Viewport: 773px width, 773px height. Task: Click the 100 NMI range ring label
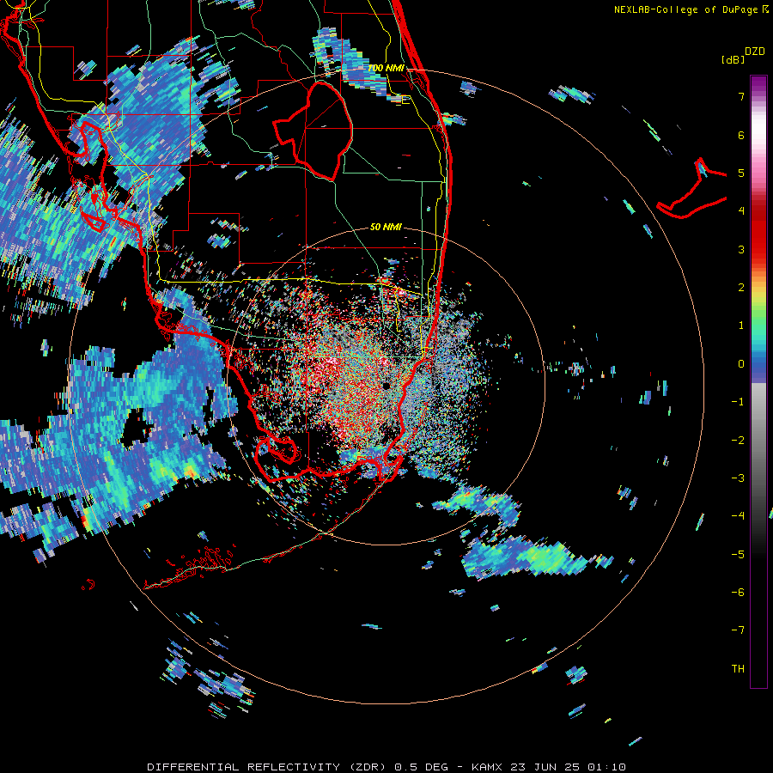[386, 68]
